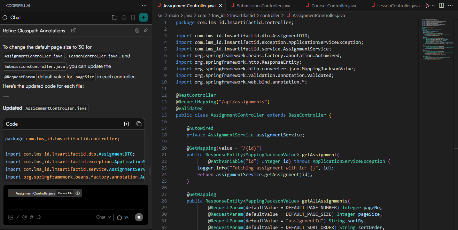Start a new chat with plus button
458x230 pixels.
click(143, 17)
